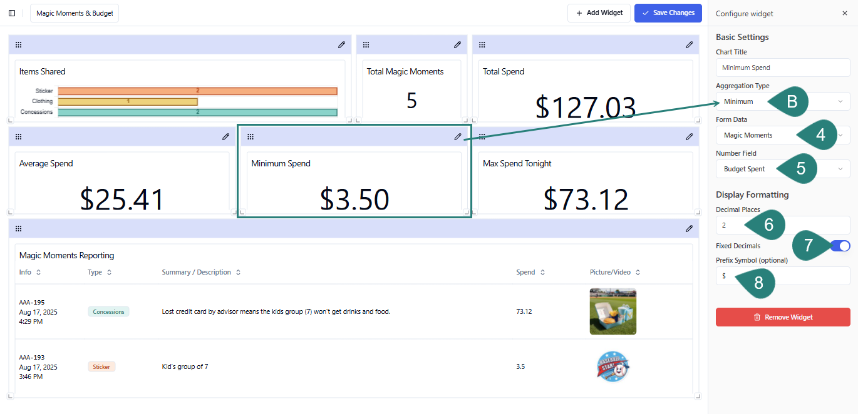Toggle the sidebar panel icon
Viewport: 858px width, 414px height.
tap(12, 13)
